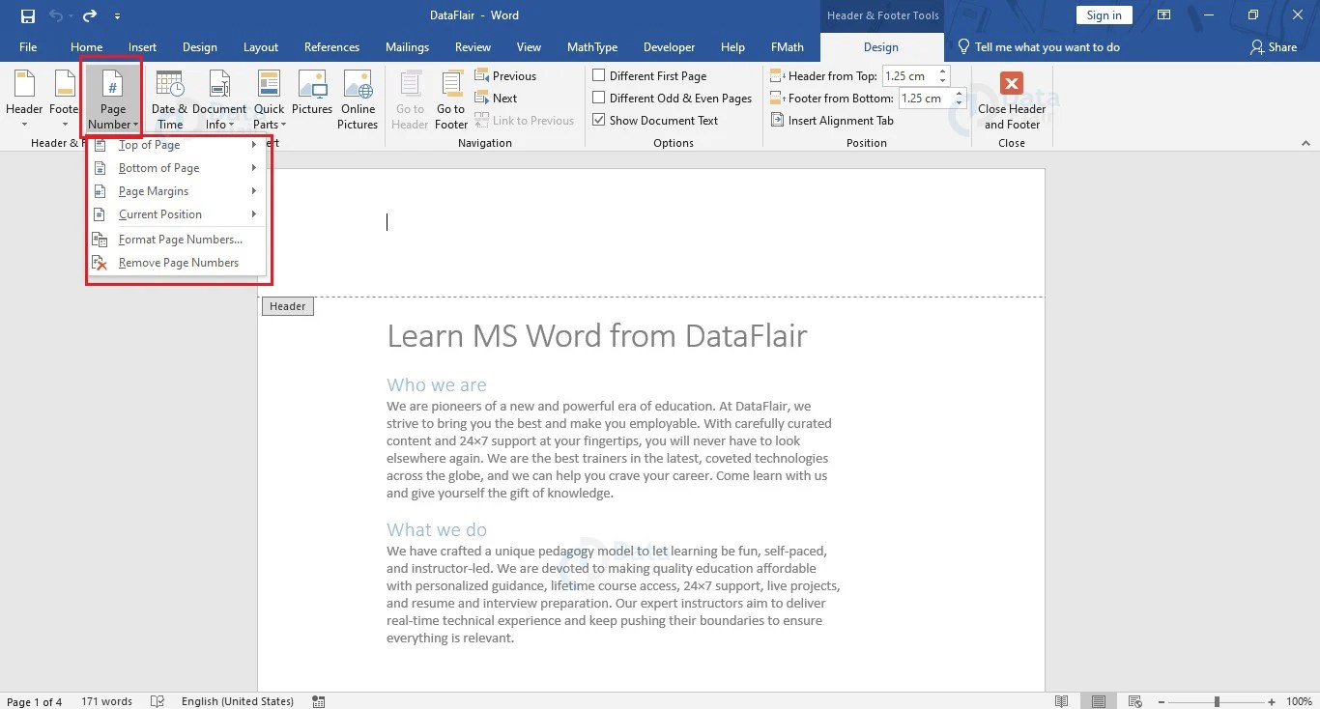Click the Footer from Bottom value field
Image resolution: width=1320 pixels, height=709 pixels.
point(921,98)
